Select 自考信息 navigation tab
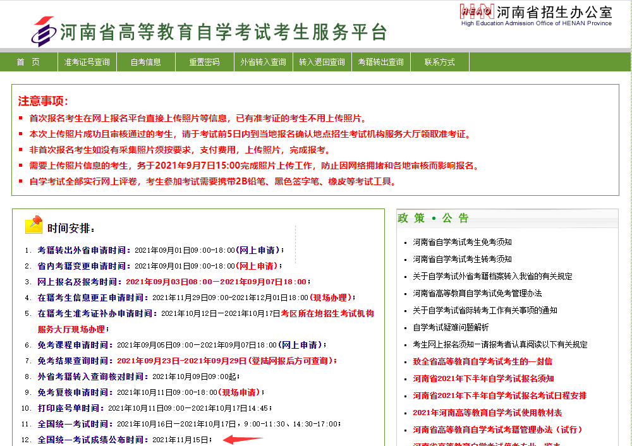The image size is (632, 446). [x=145, y=62]
